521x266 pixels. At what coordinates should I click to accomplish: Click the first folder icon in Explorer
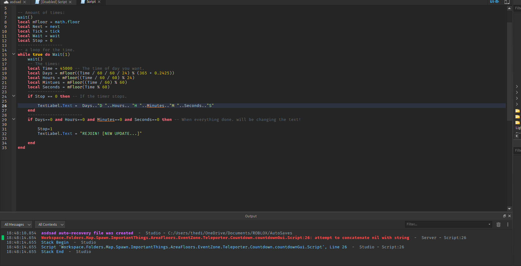pos(517,111)
